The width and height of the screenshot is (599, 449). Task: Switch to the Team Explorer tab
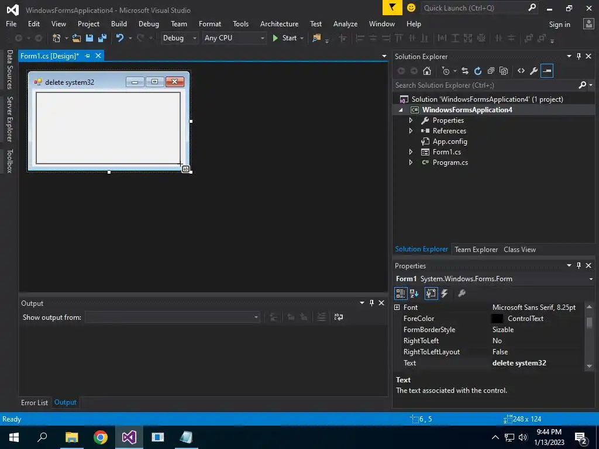[x=476, y=249]
